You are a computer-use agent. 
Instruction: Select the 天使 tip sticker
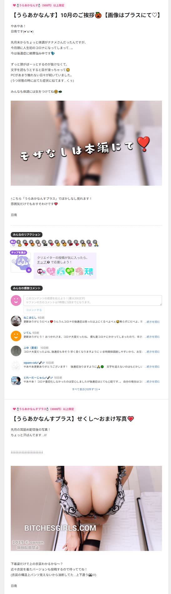[88, 271]
